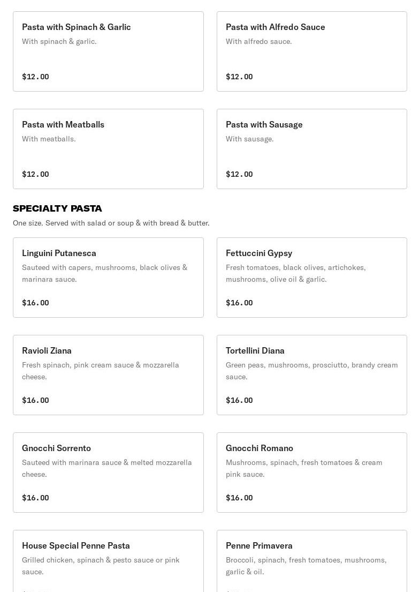Pick the Ravioli Ziana item
Viewport: 420px width, 592px height.
click(x=108, y=375)
